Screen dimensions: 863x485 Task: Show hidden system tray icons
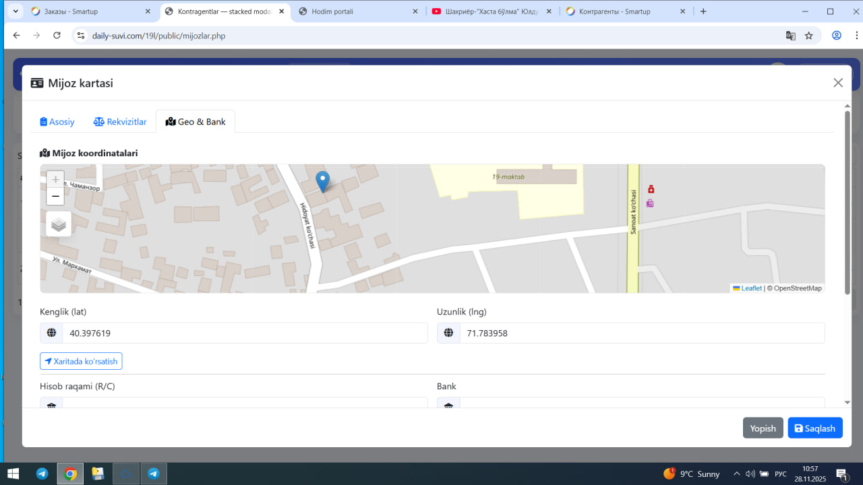point(736,474)
